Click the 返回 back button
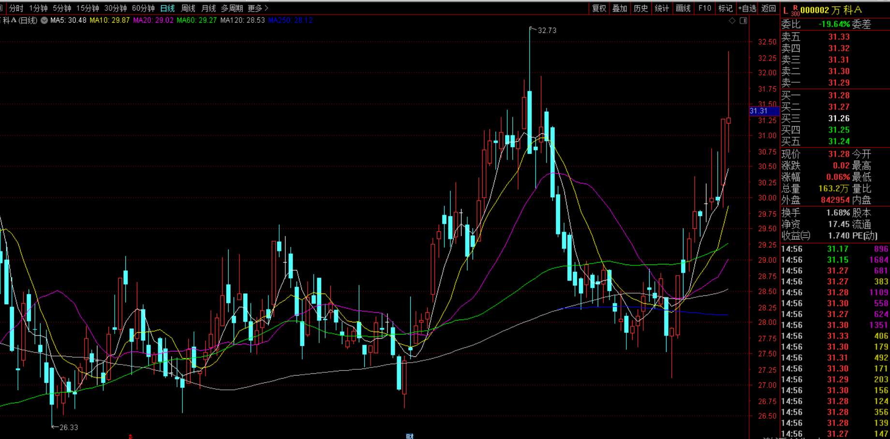This screenshot has height=439, width=890. (x=769, y=8)
